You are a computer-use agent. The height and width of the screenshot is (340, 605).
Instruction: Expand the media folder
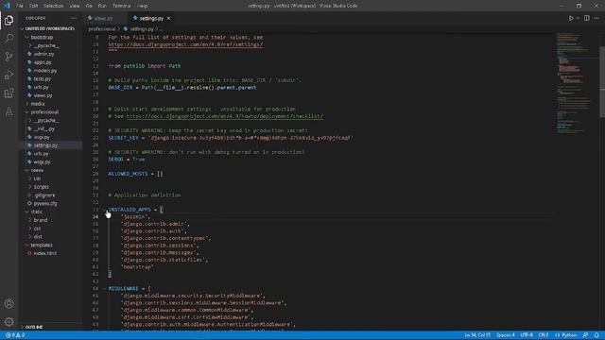coord(27,104)
